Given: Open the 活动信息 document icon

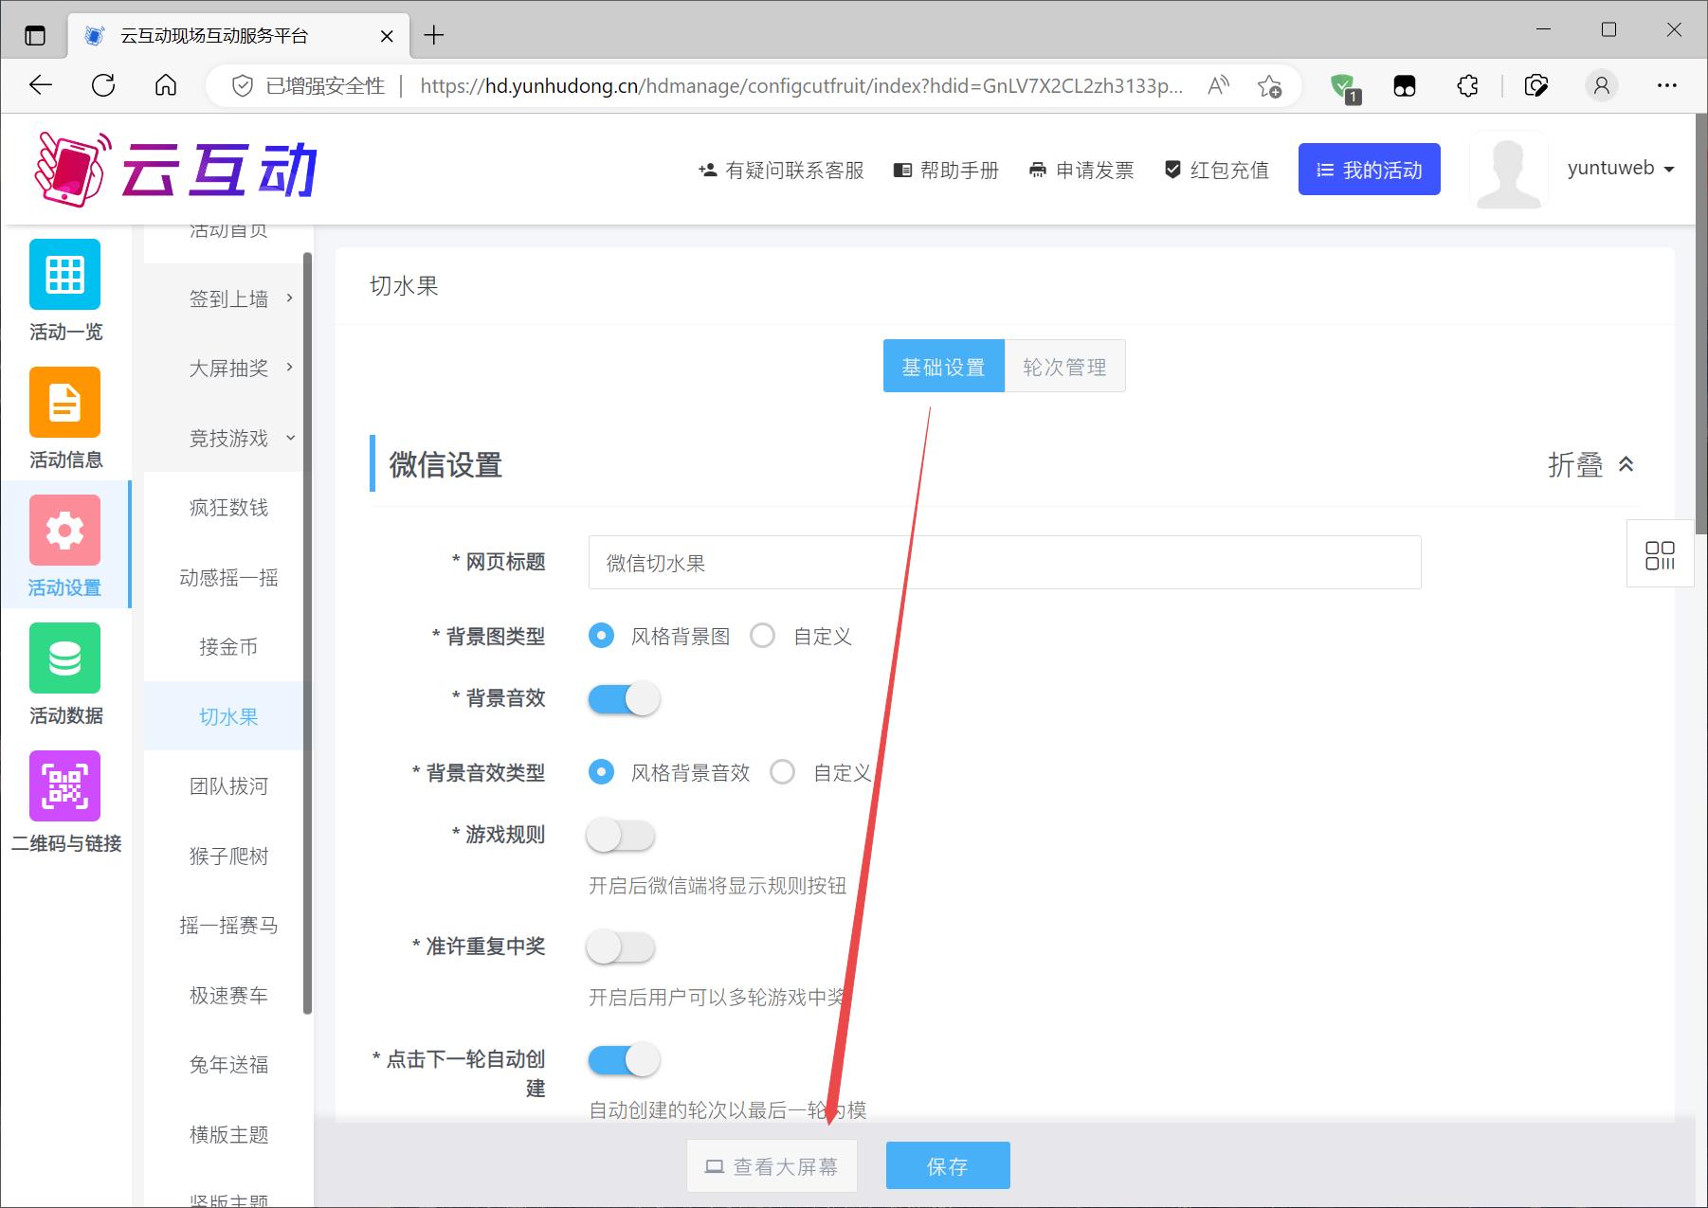Looking at the screenshot, I should (x=64, y=402).
